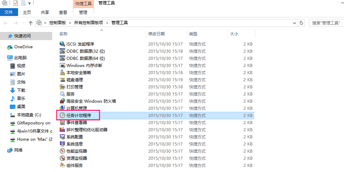Click 所有控制面板项 in the address breadcrumb
The height and width of the screenshot is (172, 344).
pyautogui.click(x=89, y=23)
